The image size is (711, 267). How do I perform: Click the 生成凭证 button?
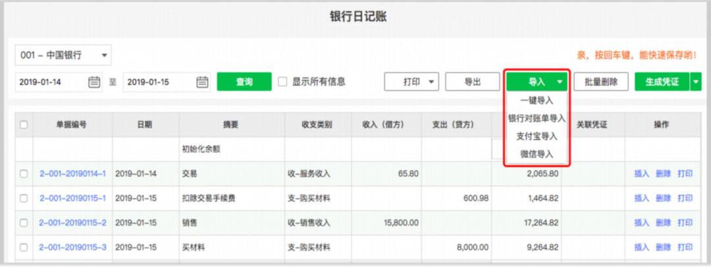click(662, 82)
